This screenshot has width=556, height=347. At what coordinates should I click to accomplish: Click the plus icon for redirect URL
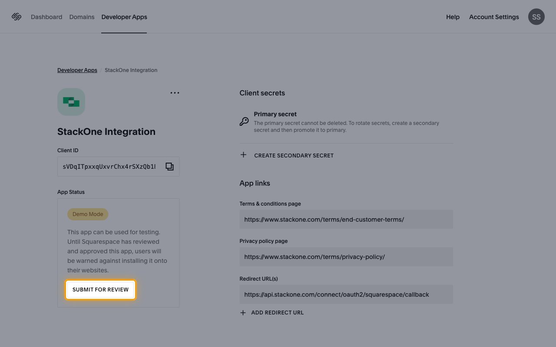(x=243, y=313)
